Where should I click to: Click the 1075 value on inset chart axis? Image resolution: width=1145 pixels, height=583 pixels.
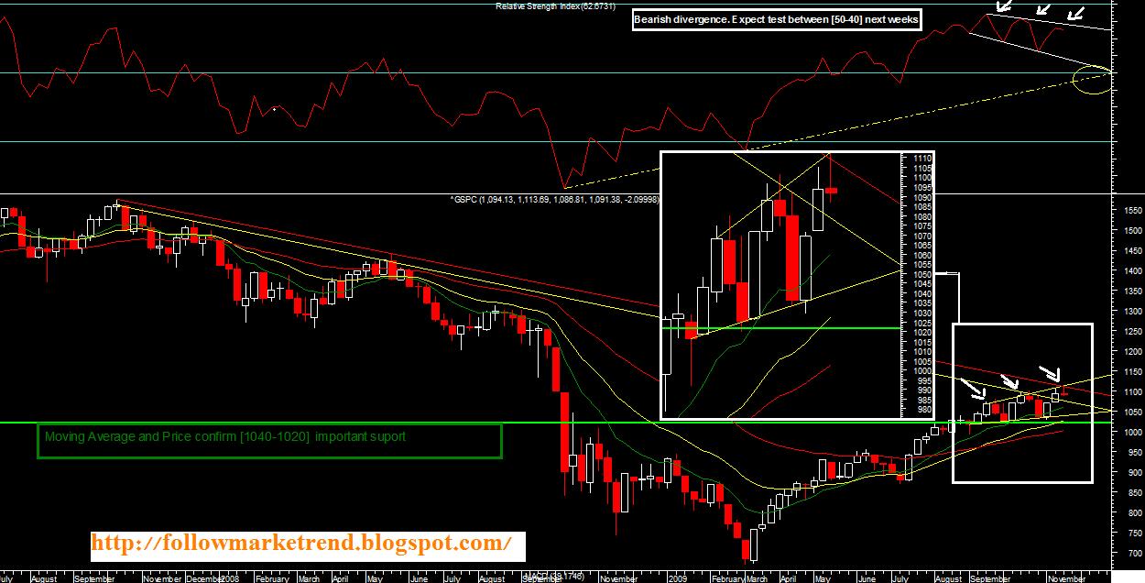click(x=922, y=226)
